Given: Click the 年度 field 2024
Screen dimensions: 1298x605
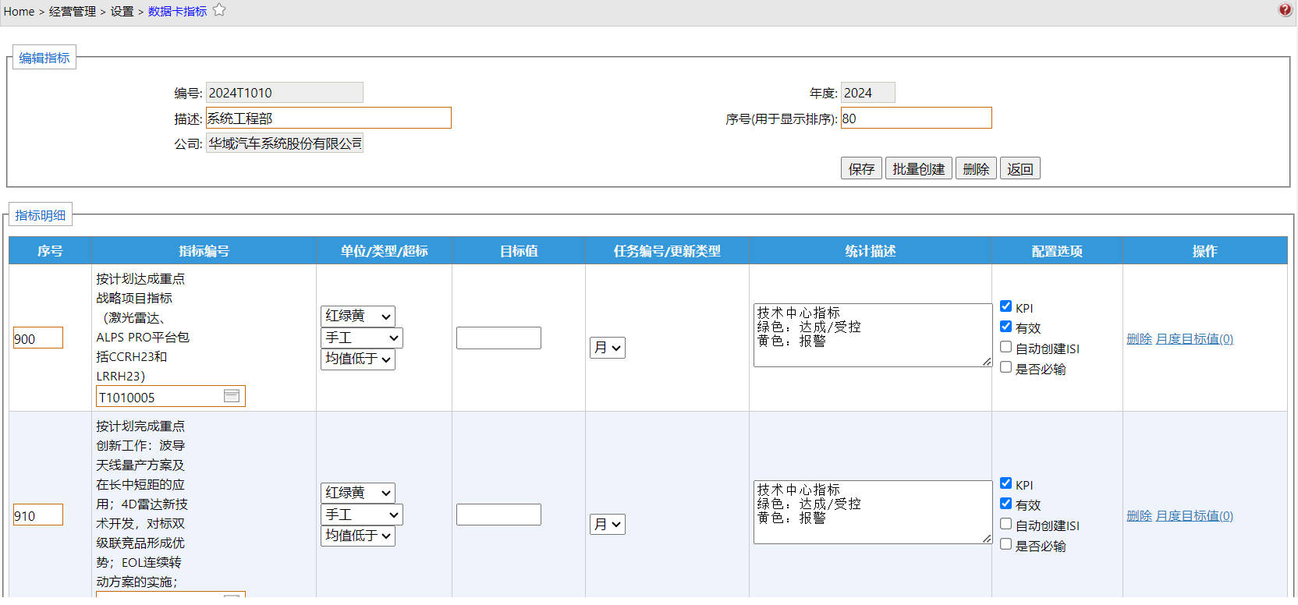Looking at the screenshot, I should 867,93.
